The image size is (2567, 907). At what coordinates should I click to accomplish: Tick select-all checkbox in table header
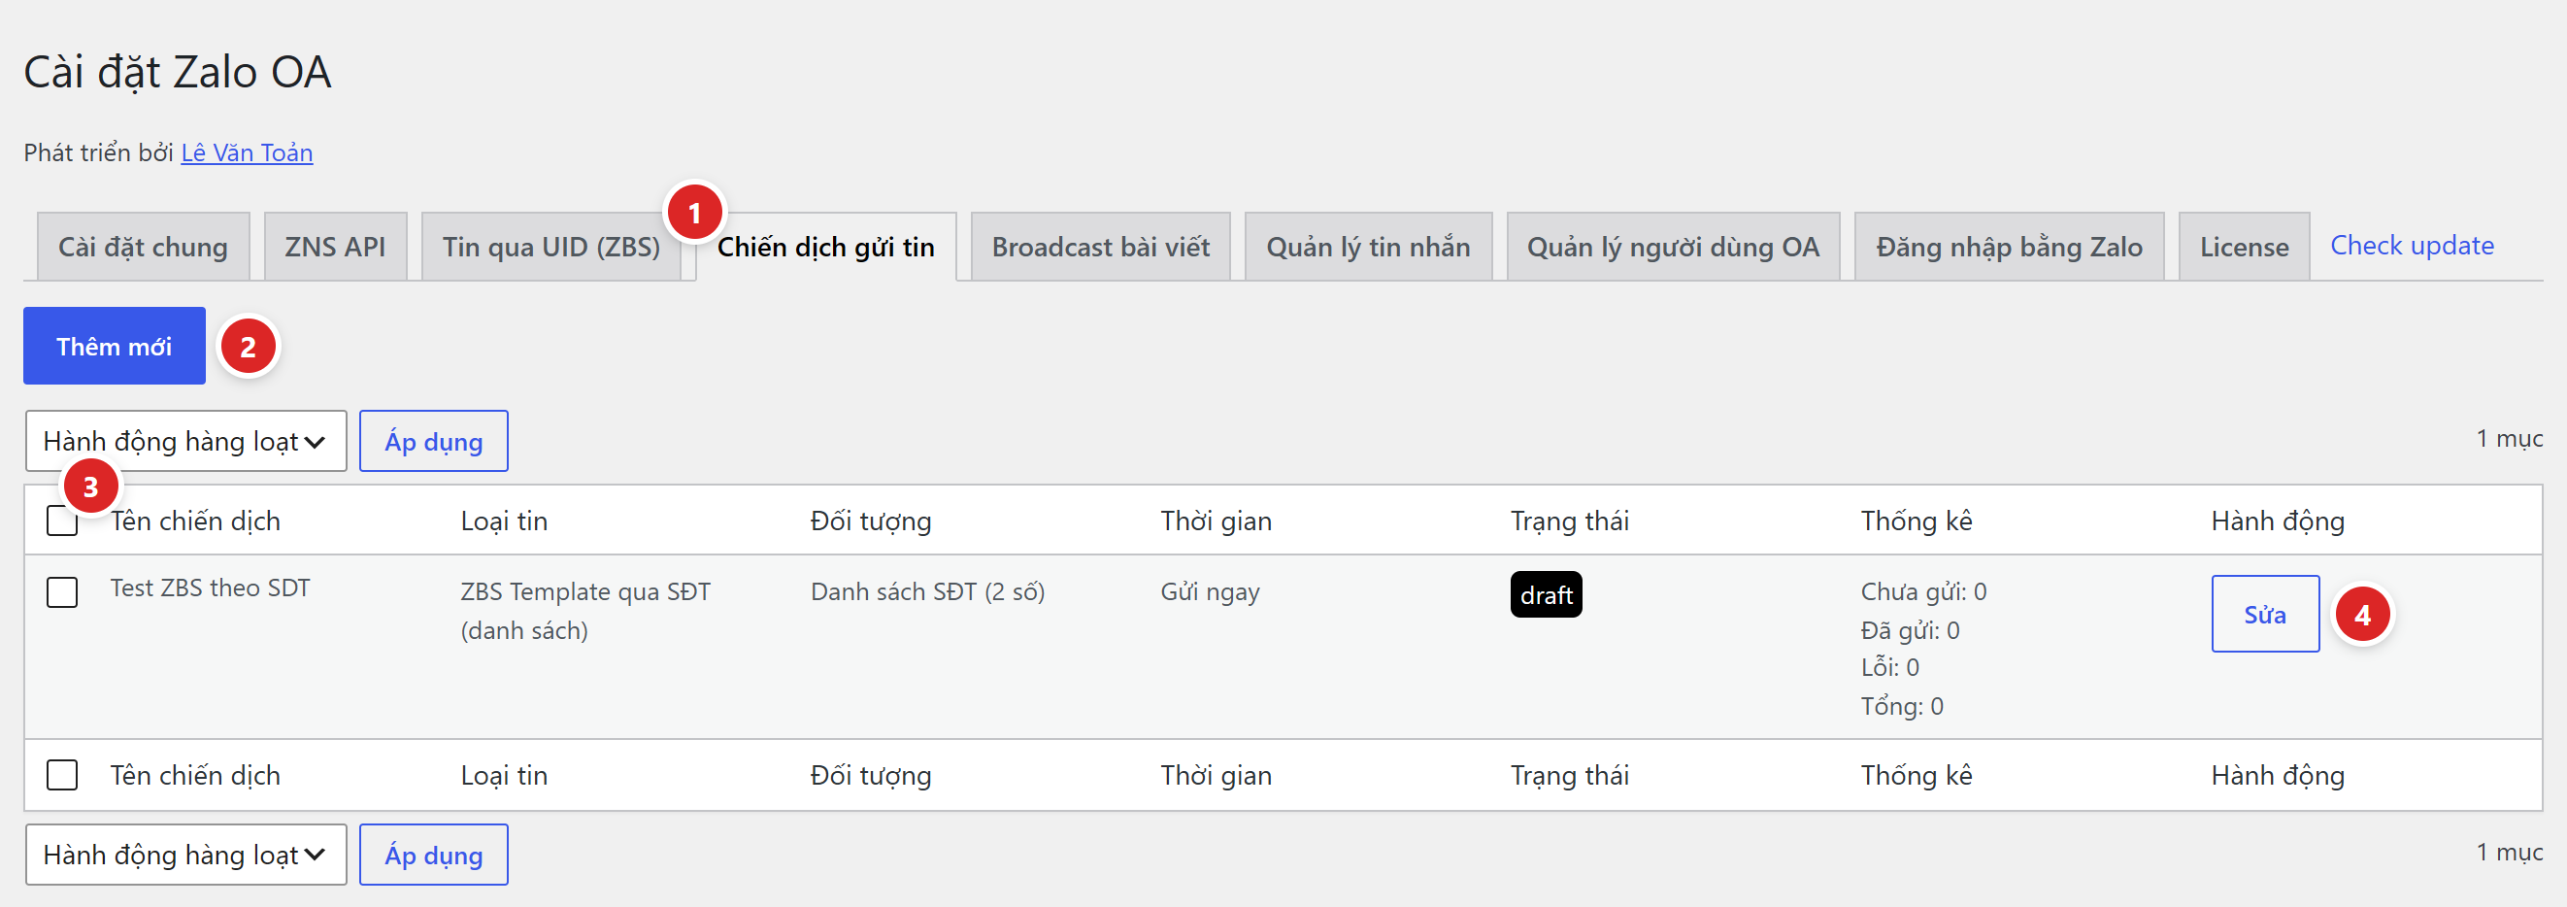pyautogui.click(x=62, y=521)
